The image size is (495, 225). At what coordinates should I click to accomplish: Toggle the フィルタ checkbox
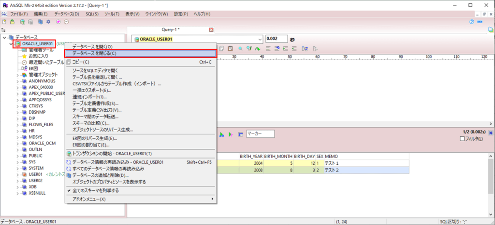(x=462, y=139)
